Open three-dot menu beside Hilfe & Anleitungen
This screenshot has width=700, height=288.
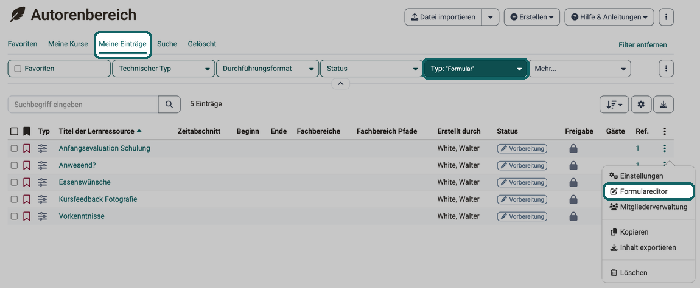(666, 17)
